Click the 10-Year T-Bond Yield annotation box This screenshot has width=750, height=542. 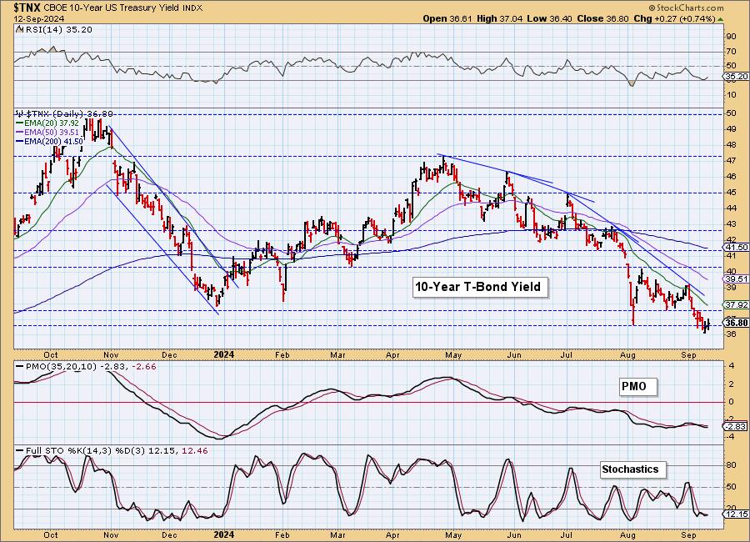click(x=479, y=287)
